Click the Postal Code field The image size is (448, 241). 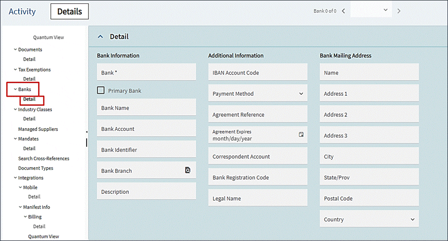[x=369, y=198]
